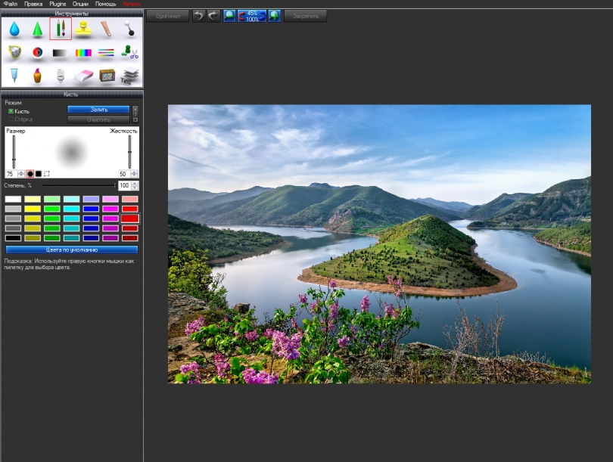Select the green cone sharpen tool
The width and height of the screenshot is (613, 462).
[37, 29]
